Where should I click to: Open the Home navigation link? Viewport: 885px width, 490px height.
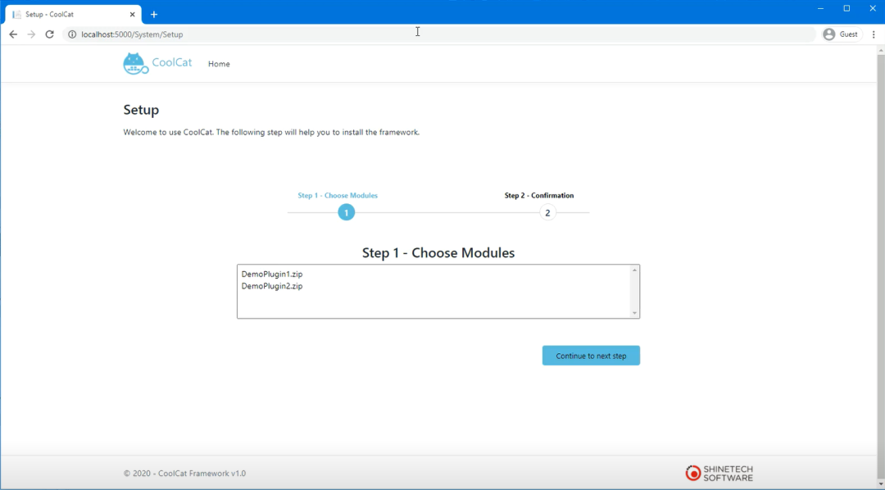point(219,65)
